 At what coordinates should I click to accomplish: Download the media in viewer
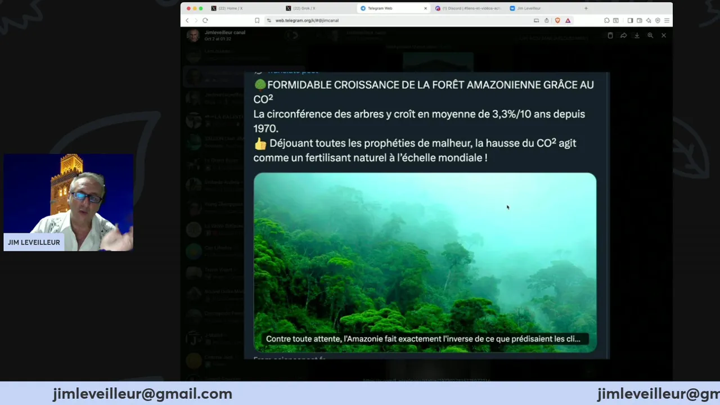637,35
